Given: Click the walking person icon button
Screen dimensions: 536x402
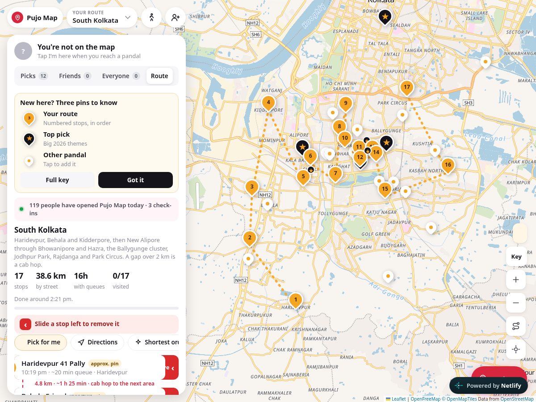Looking at the screenshot, I should 151,18.
